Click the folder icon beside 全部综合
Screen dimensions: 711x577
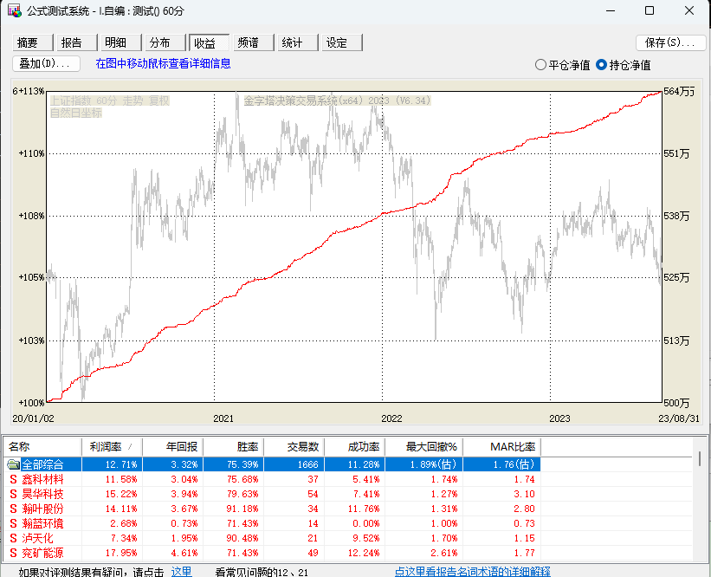tap(14, 464)
